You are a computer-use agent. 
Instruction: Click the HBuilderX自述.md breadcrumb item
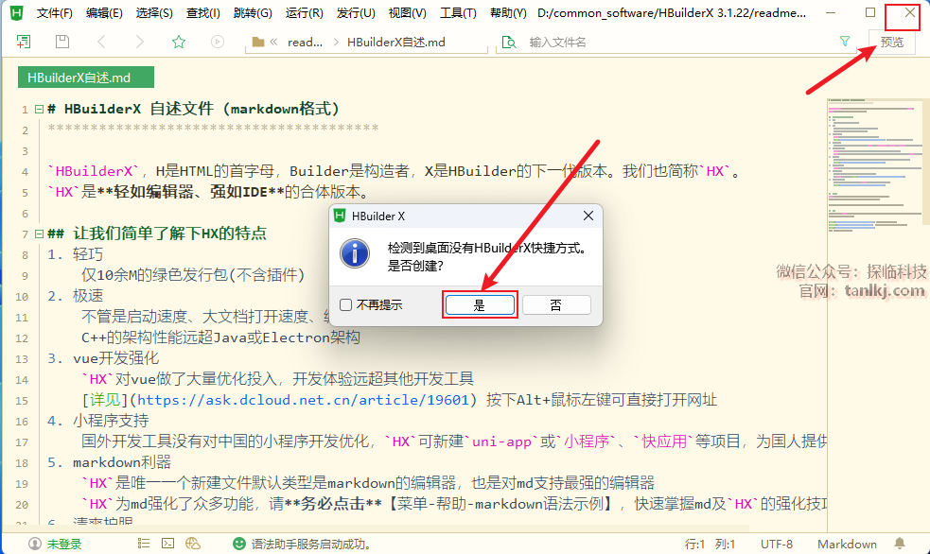(x=396, y=42)
